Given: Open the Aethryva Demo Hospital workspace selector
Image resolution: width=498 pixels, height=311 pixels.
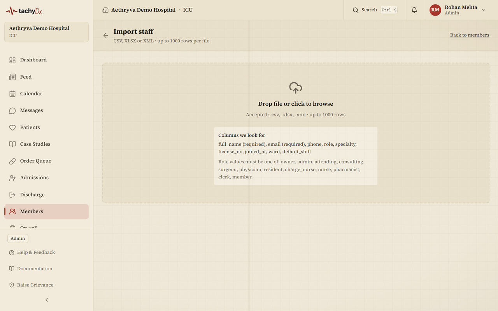Looking at the screenshot, I should [47, 32].
